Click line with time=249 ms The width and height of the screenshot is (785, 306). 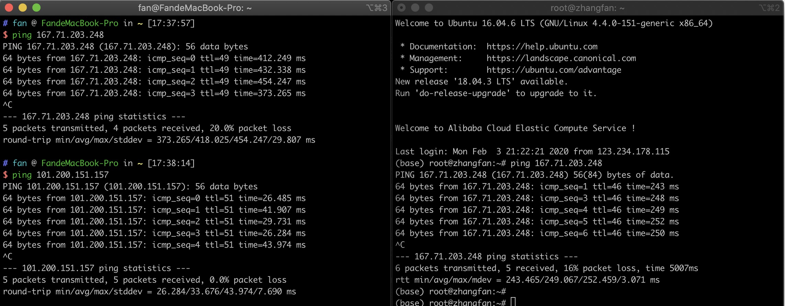[x=537, y=210]
